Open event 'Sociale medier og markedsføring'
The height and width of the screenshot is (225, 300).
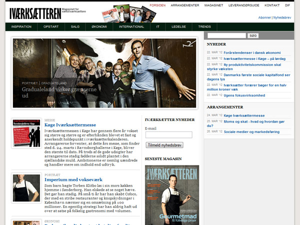pos(251,132)
